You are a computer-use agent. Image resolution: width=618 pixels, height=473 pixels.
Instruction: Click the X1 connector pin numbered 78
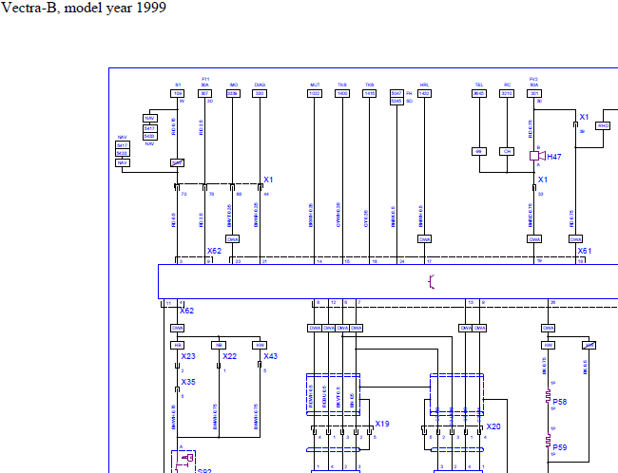(x=204, y=187)
